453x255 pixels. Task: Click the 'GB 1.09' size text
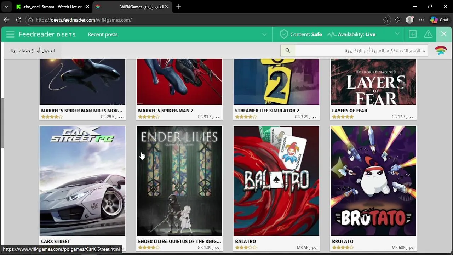pos(209,248)
